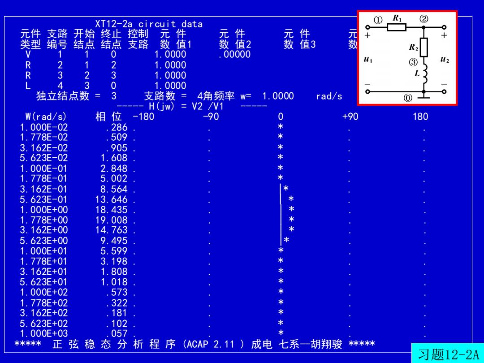Click the circuit diagram thumbnail
484x363 pixels.
407,58
